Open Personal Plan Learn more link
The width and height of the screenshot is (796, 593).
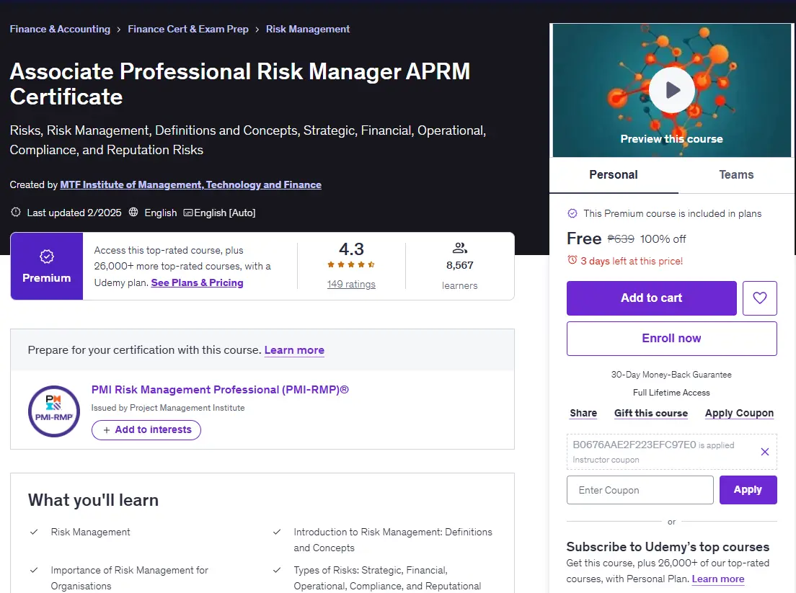tap(718, 579)
